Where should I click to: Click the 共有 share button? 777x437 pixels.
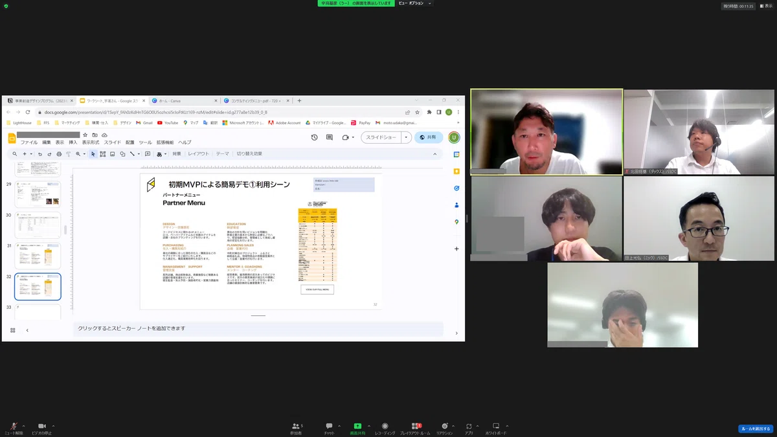point(429,137)
